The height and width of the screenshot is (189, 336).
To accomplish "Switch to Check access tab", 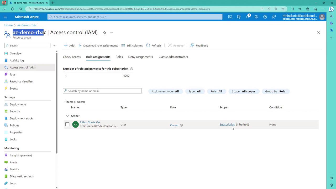I will (x=72, y=57).
